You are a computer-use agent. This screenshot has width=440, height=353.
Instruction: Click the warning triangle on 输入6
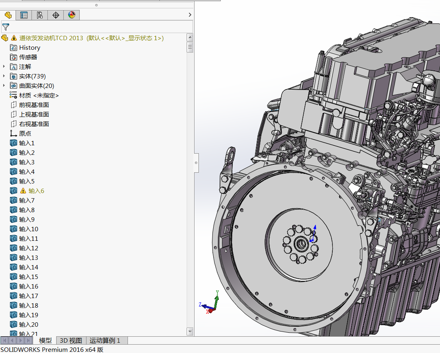(x=23, y=191)
